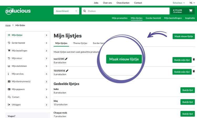Click the edit pencil beside TESTERTJE
Image resolution: width=197 pixels, height=118 pixels.
pyautogui.click(x=67, y=71)
